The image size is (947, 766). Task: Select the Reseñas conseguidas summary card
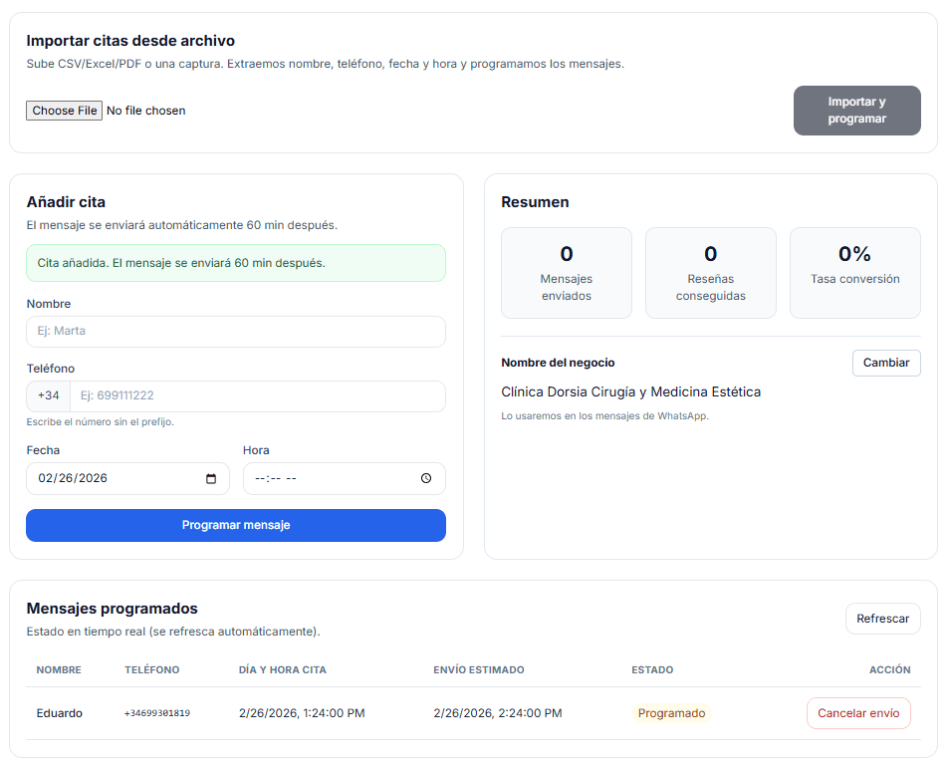pyautogui.click(x=710, y=273)
